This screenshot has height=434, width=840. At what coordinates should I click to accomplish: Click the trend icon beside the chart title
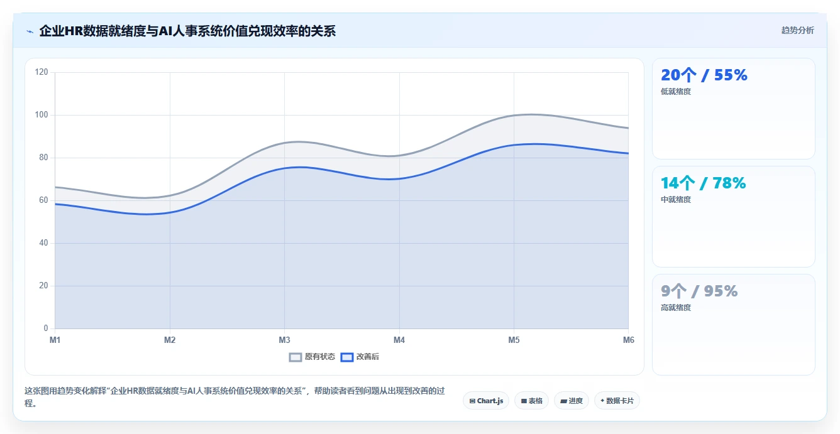(x=30, y=31)
